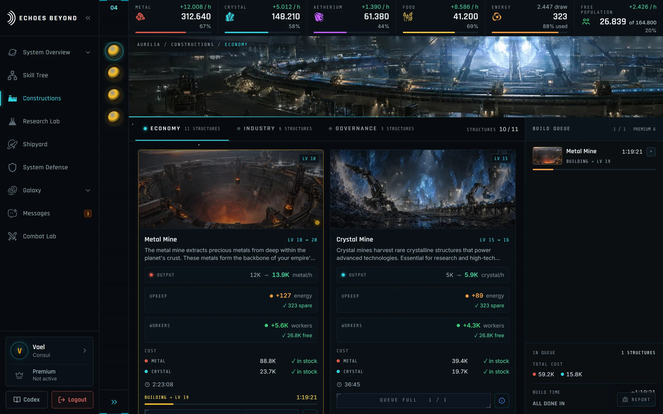This screenshot has height=414, width=663.
Task: Expand planet list with double arrow
Action: [x=114, y=402]
